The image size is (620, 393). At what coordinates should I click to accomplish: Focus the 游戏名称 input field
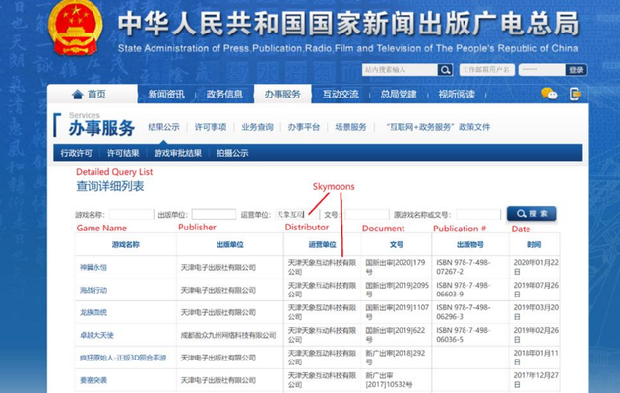131,214
